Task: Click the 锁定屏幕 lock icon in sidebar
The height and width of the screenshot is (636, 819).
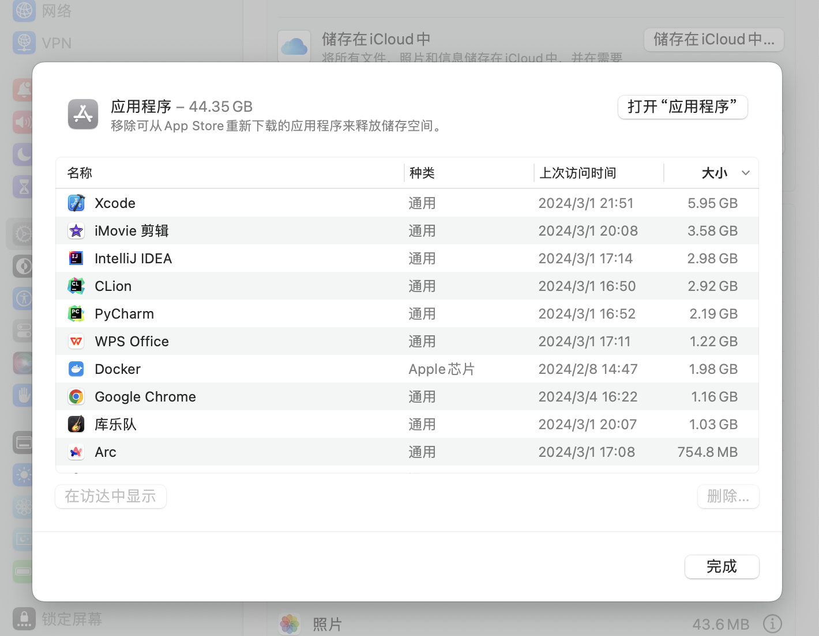Action: 24,619
